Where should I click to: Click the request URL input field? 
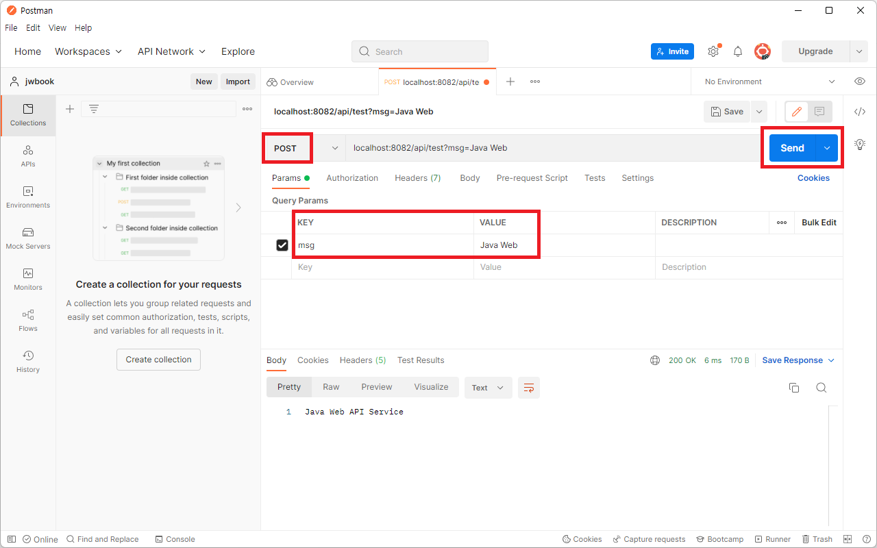(x=554, y=148)
